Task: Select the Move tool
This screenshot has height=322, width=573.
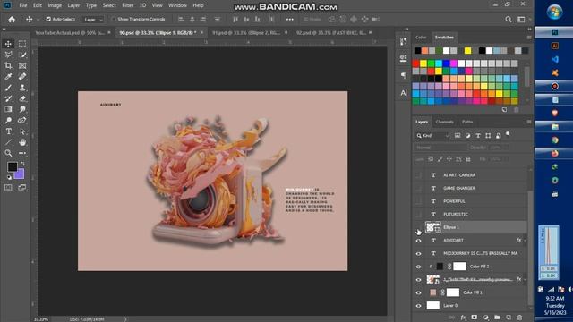Action: coord(8,44)
